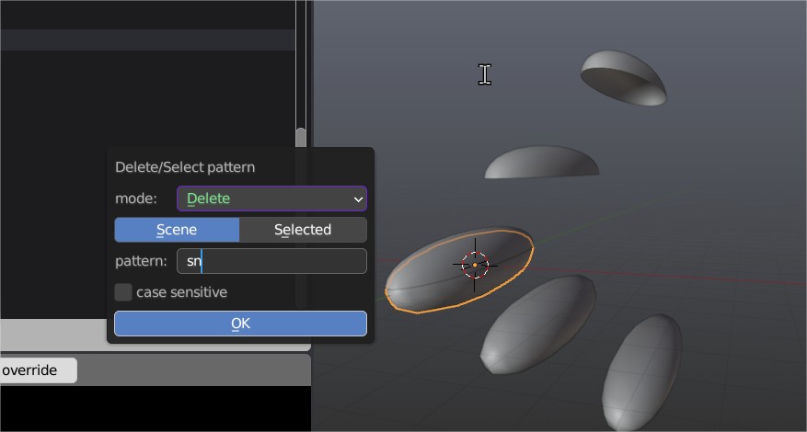Click the half-dome that has its flat side down

click(541, 163)
